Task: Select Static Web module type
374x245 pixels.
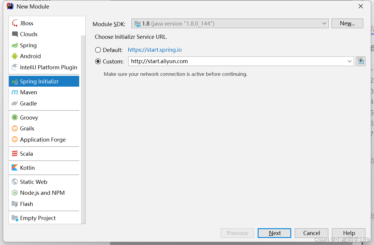Action: point(44,182)
